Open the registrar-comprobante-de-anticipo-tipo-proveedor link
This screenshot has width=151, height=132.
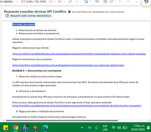click(x=77, y=105)
